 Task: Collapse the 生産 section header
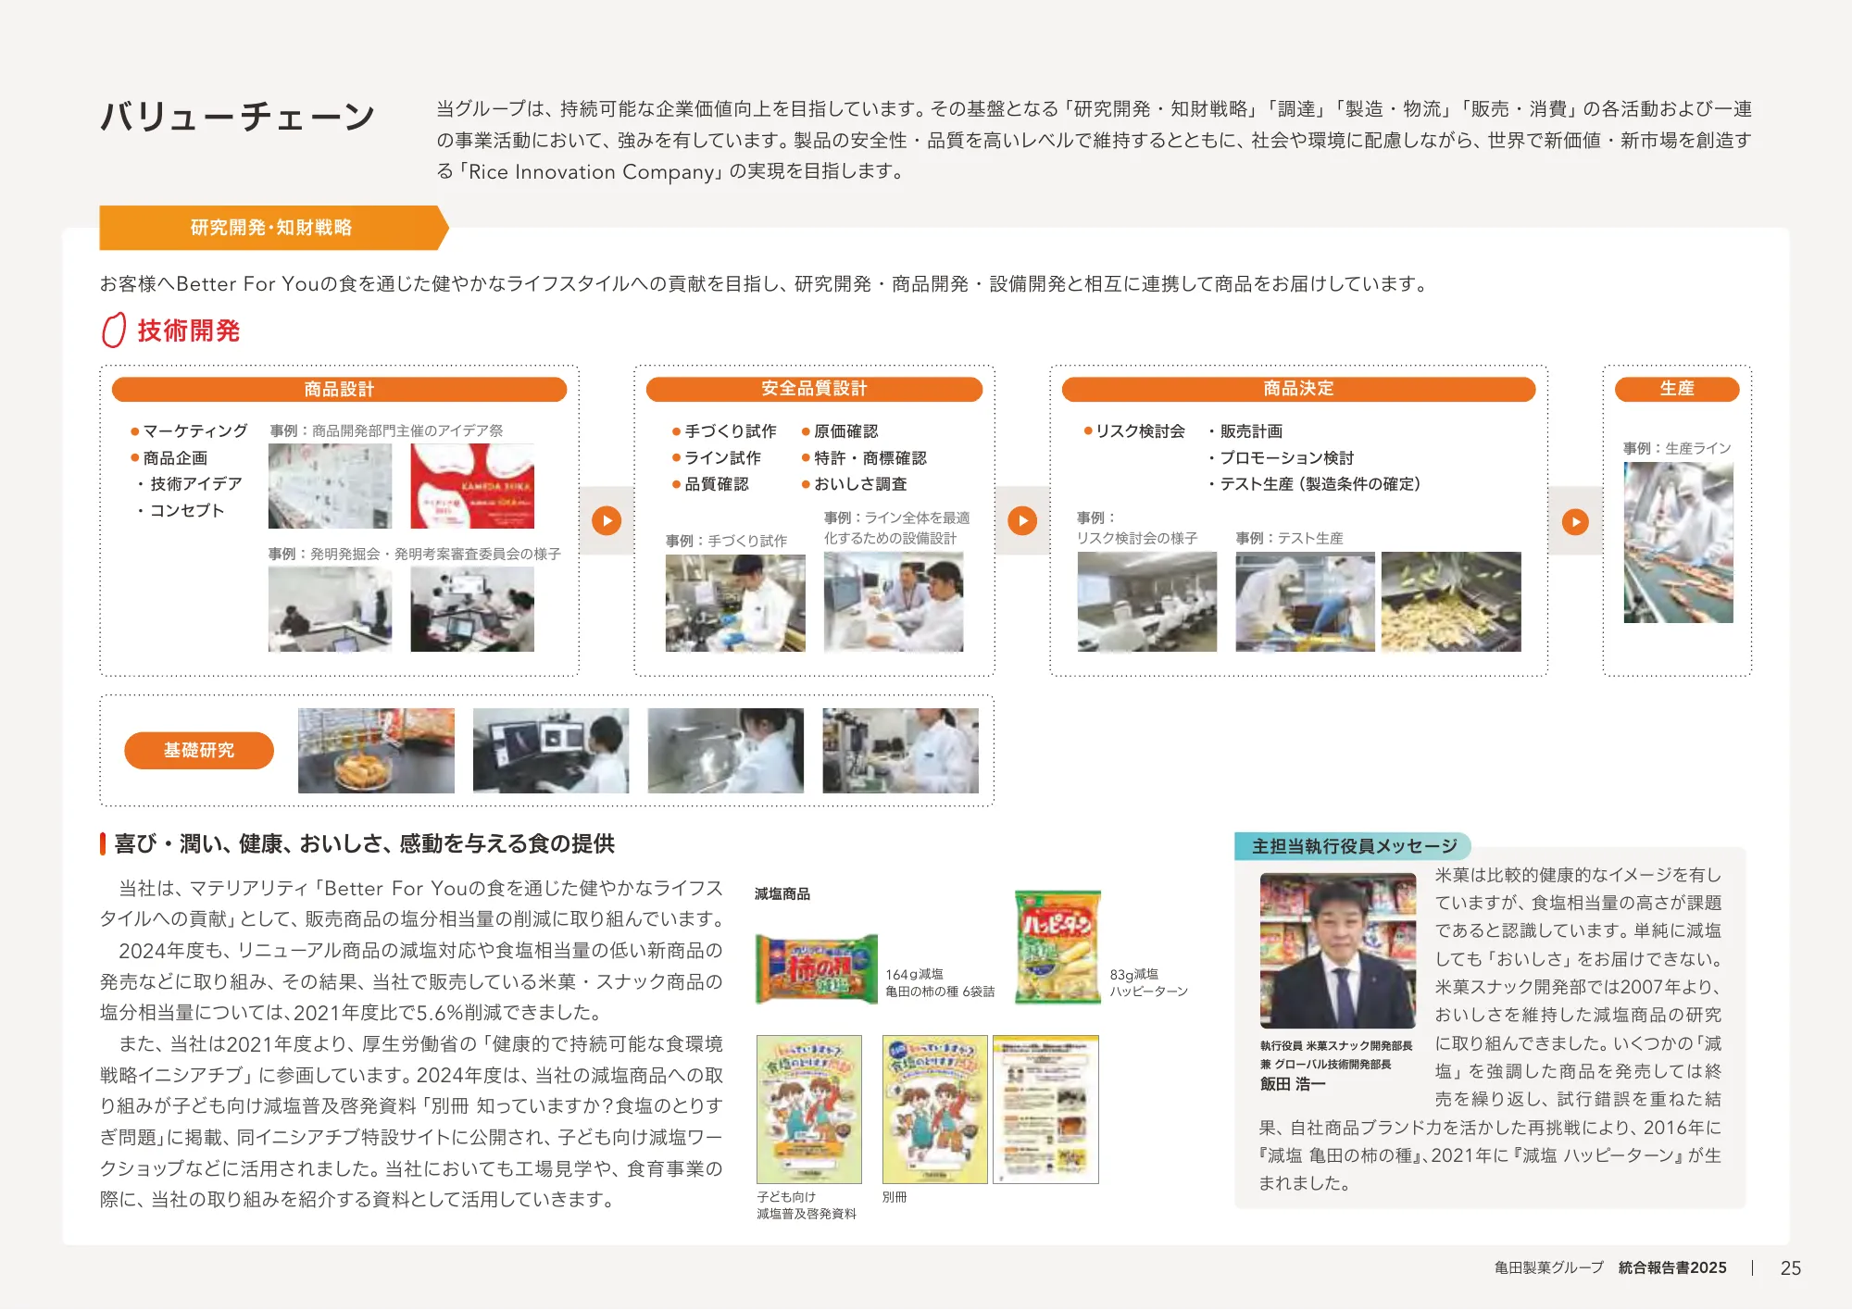(1677, 390)
